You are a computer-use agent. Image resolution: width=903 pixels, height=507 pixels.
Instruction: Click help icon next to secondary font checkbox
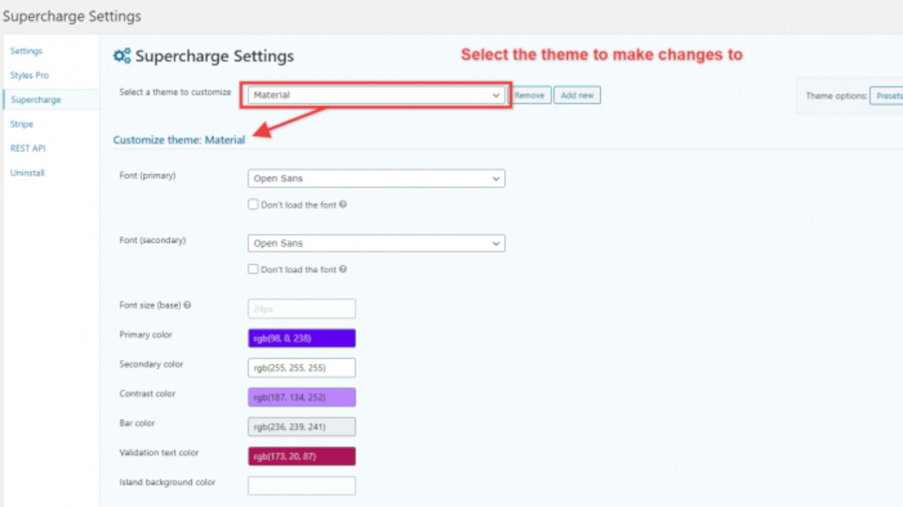click(x=343, y=269)
